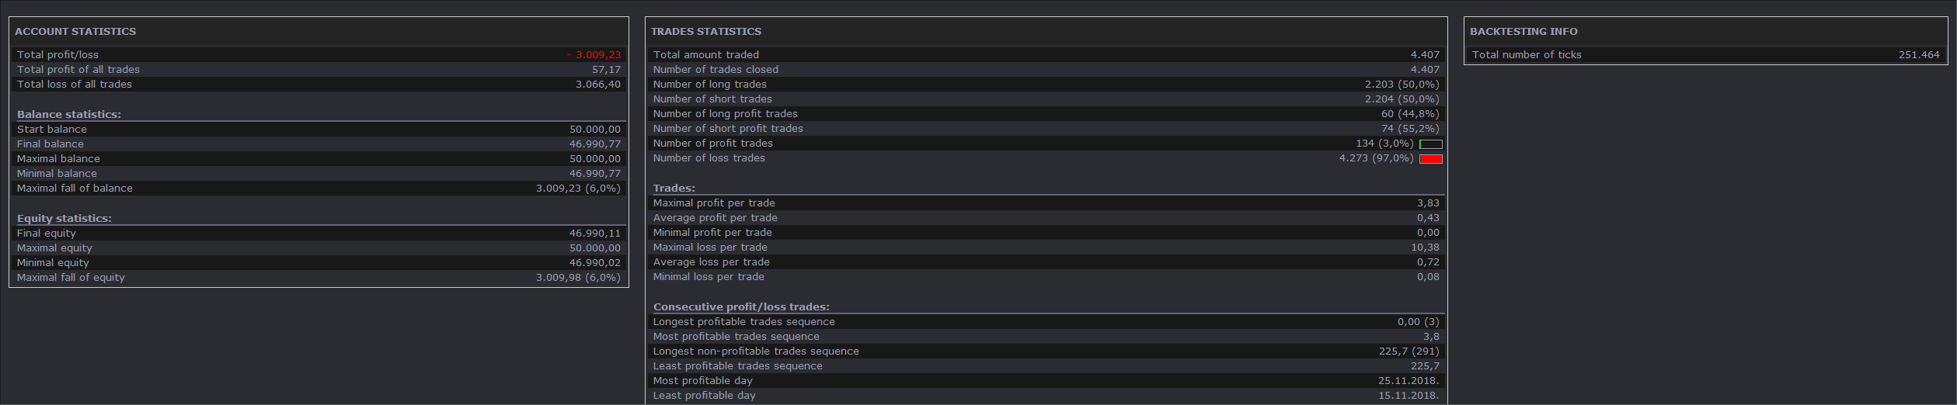Click the red loss trades bar indicator
Image resolution: width=1957 pixels, height=405 pixels.
1430,159
